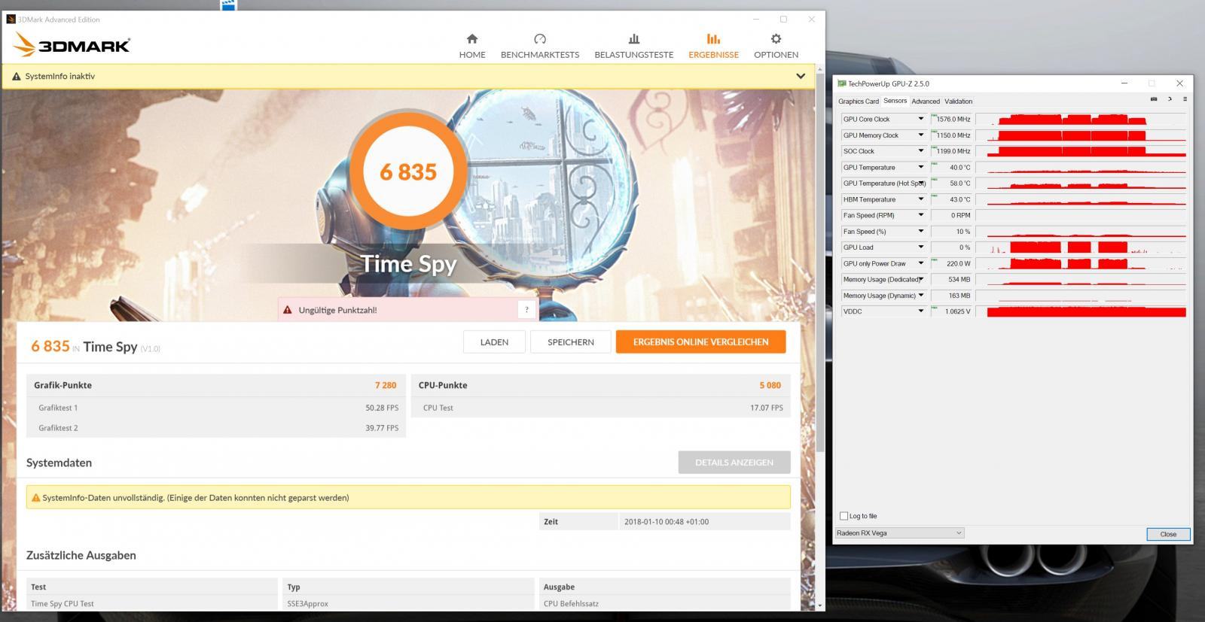Click the Benchmarktests gauge icon

point(540,39)
